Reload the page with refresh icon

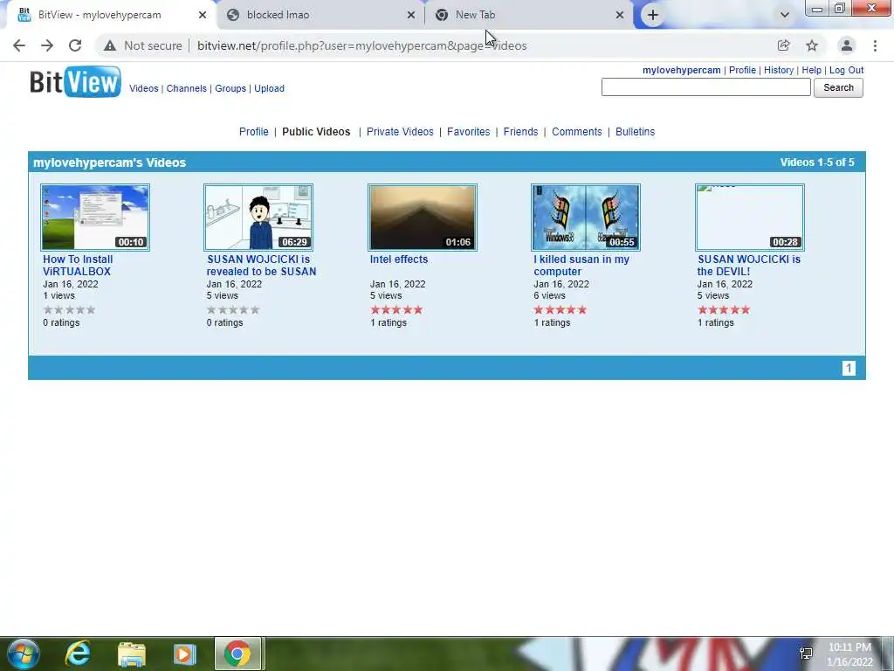(75, 45)
